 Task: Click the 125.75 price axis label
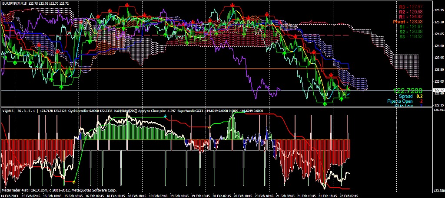click(x=438, y=10)
